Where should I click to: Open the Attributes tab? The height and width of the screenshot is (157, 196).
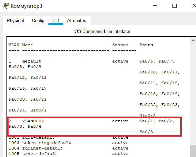click(x=76, y=20)
